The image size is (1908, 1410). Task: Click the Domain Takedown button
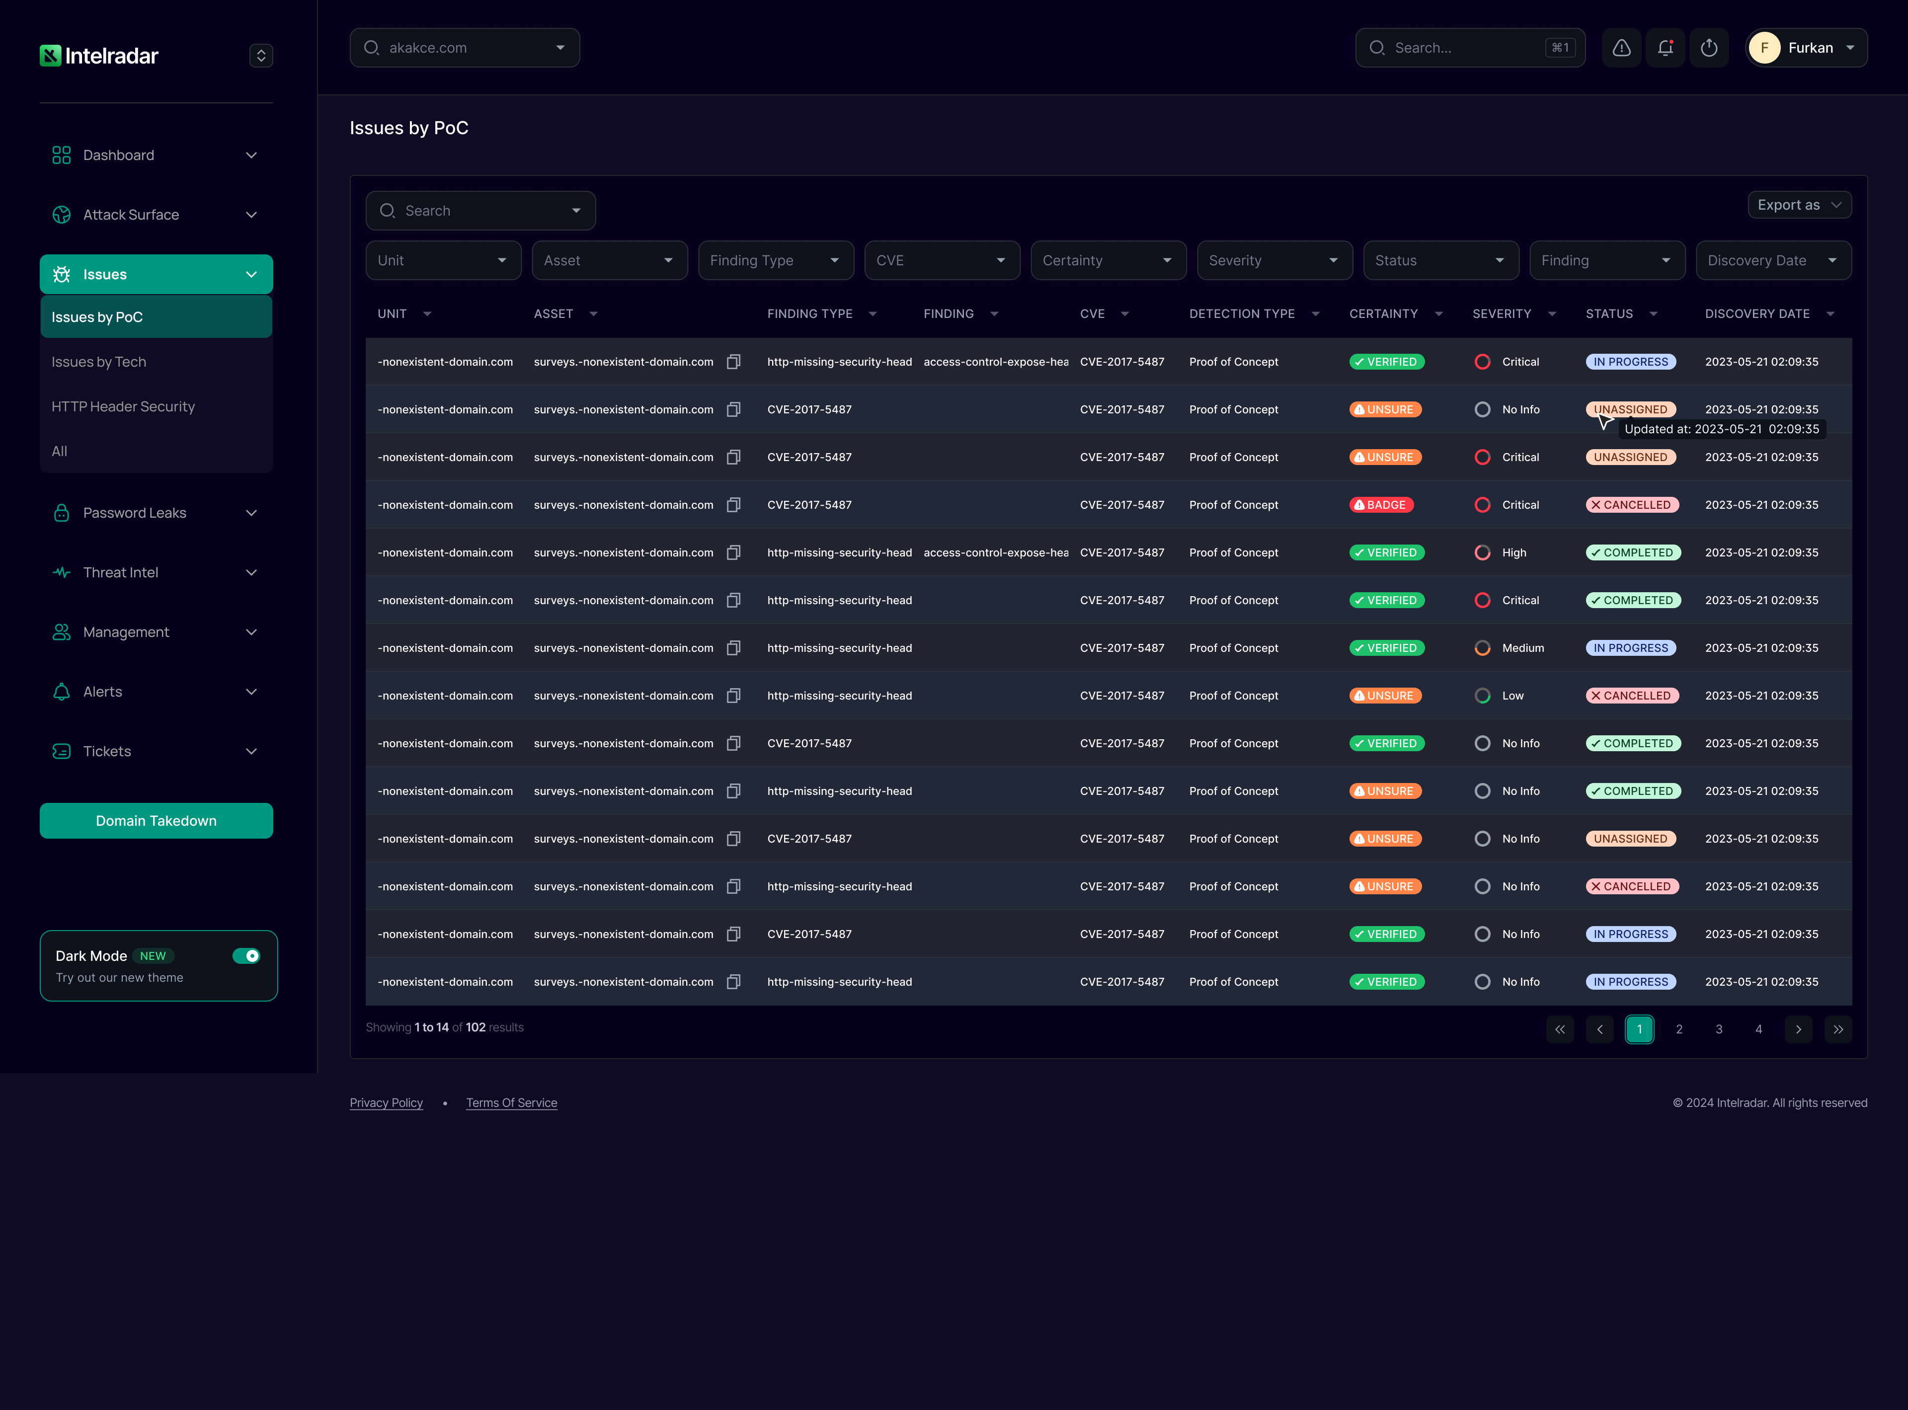click(x=156, y=821)
